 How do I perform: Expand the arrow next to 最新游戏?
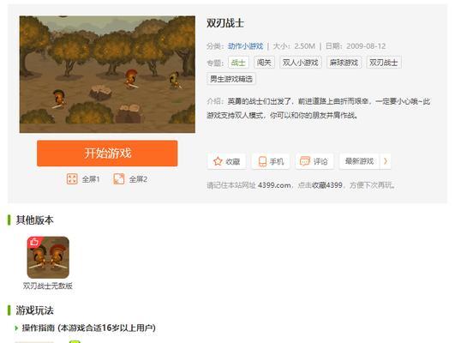click(386, 161)
